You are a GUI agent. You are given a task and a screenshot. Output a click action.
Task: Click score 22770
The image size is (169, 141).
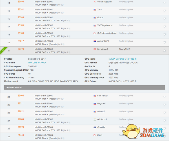(x=21, y=49)
